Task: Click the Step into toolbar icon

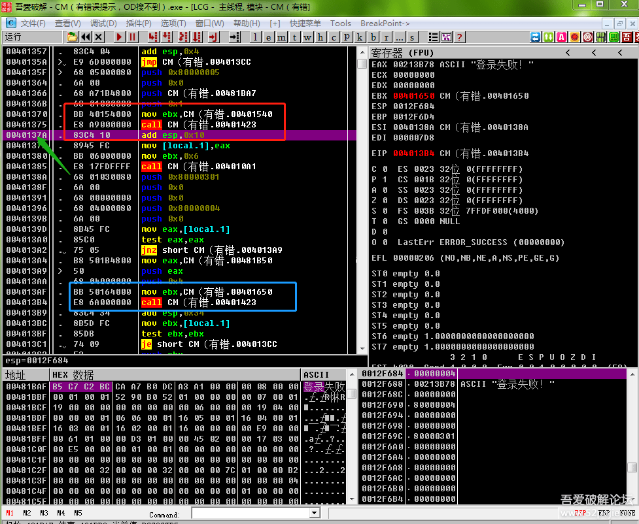Action: point(153,37)
